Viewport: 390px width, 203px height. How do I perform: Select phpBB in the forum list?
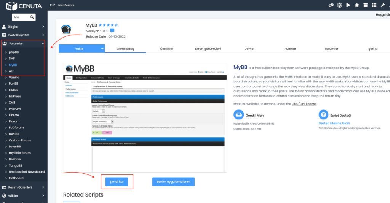14,52
